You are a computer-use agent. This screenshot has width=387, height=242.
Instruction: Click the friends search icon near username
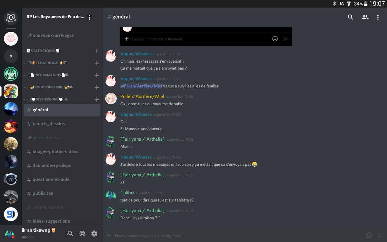click(x=70, y=234)
